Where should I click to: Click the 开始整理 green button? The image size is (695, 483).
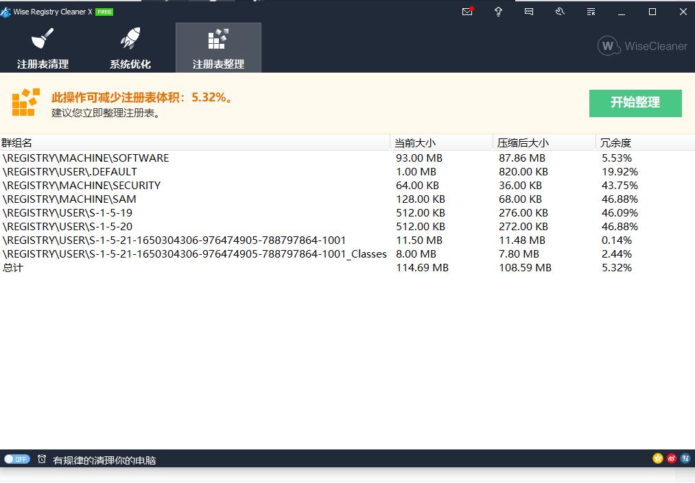(x=635, y=103)
